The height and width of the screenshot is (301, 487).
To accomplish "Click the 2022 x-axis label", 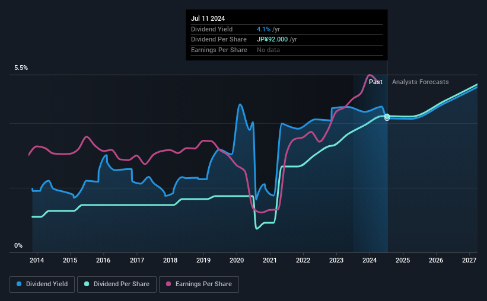I will [303, 260].
